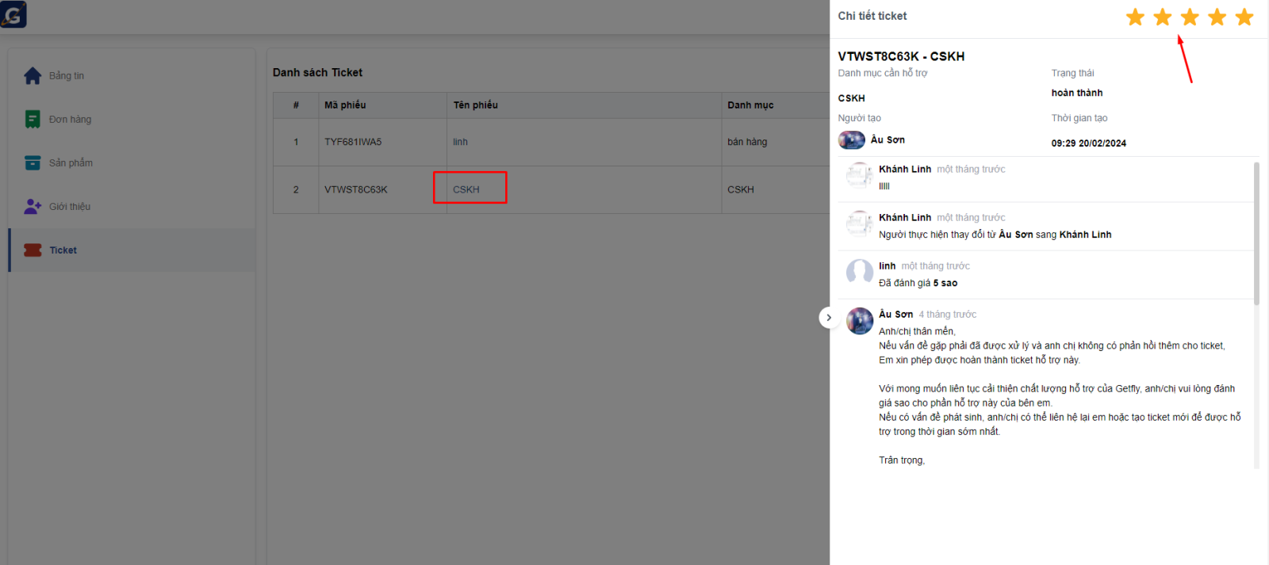Click the Tên phiếu column header
Screen dimensions: 1269x565
click(476, 105)
